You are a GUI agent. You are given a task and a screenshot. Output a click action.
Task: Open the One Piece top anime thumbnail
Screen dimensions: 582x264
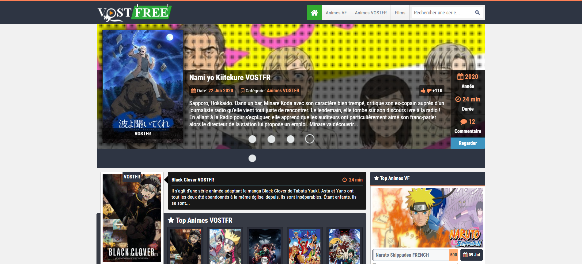point(305,246)
